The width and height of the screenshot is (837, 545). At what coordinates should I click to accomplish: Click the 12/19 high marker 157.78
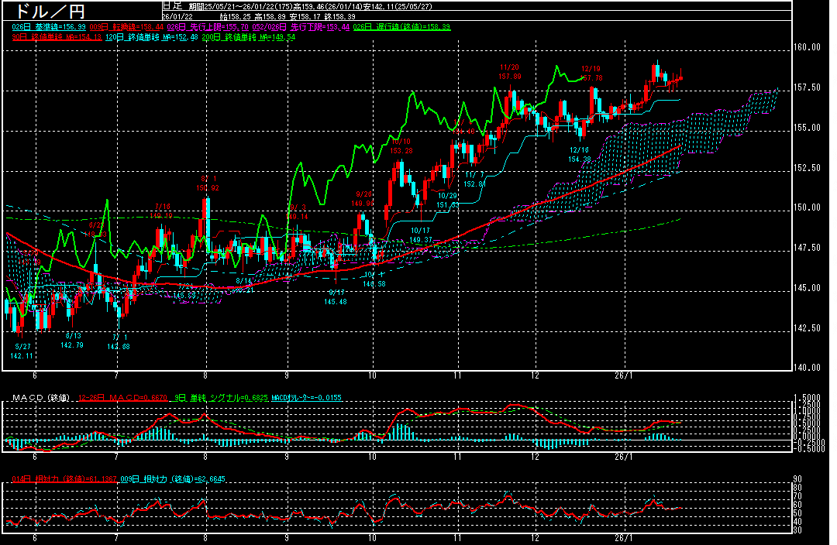(591, 73)
